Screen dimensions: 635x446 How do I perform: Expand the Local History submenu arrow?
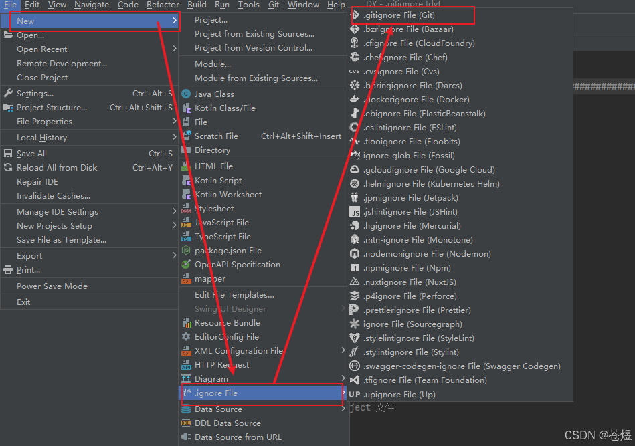click(175, 137)
